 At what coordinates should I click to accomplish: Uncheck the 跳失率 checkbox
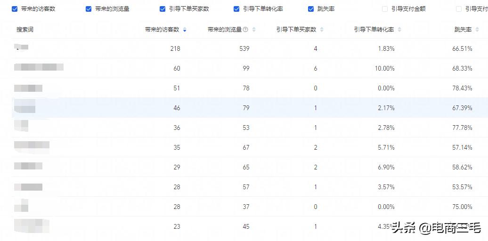(311, 9)
